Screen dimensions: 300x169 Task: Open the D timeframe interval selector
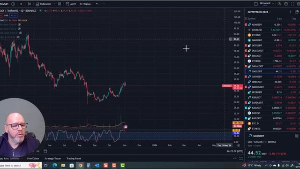21,4
